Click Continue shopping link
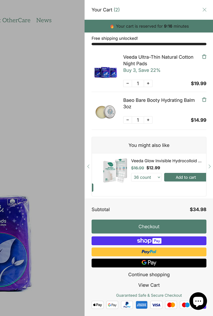 tap(149, 275)
